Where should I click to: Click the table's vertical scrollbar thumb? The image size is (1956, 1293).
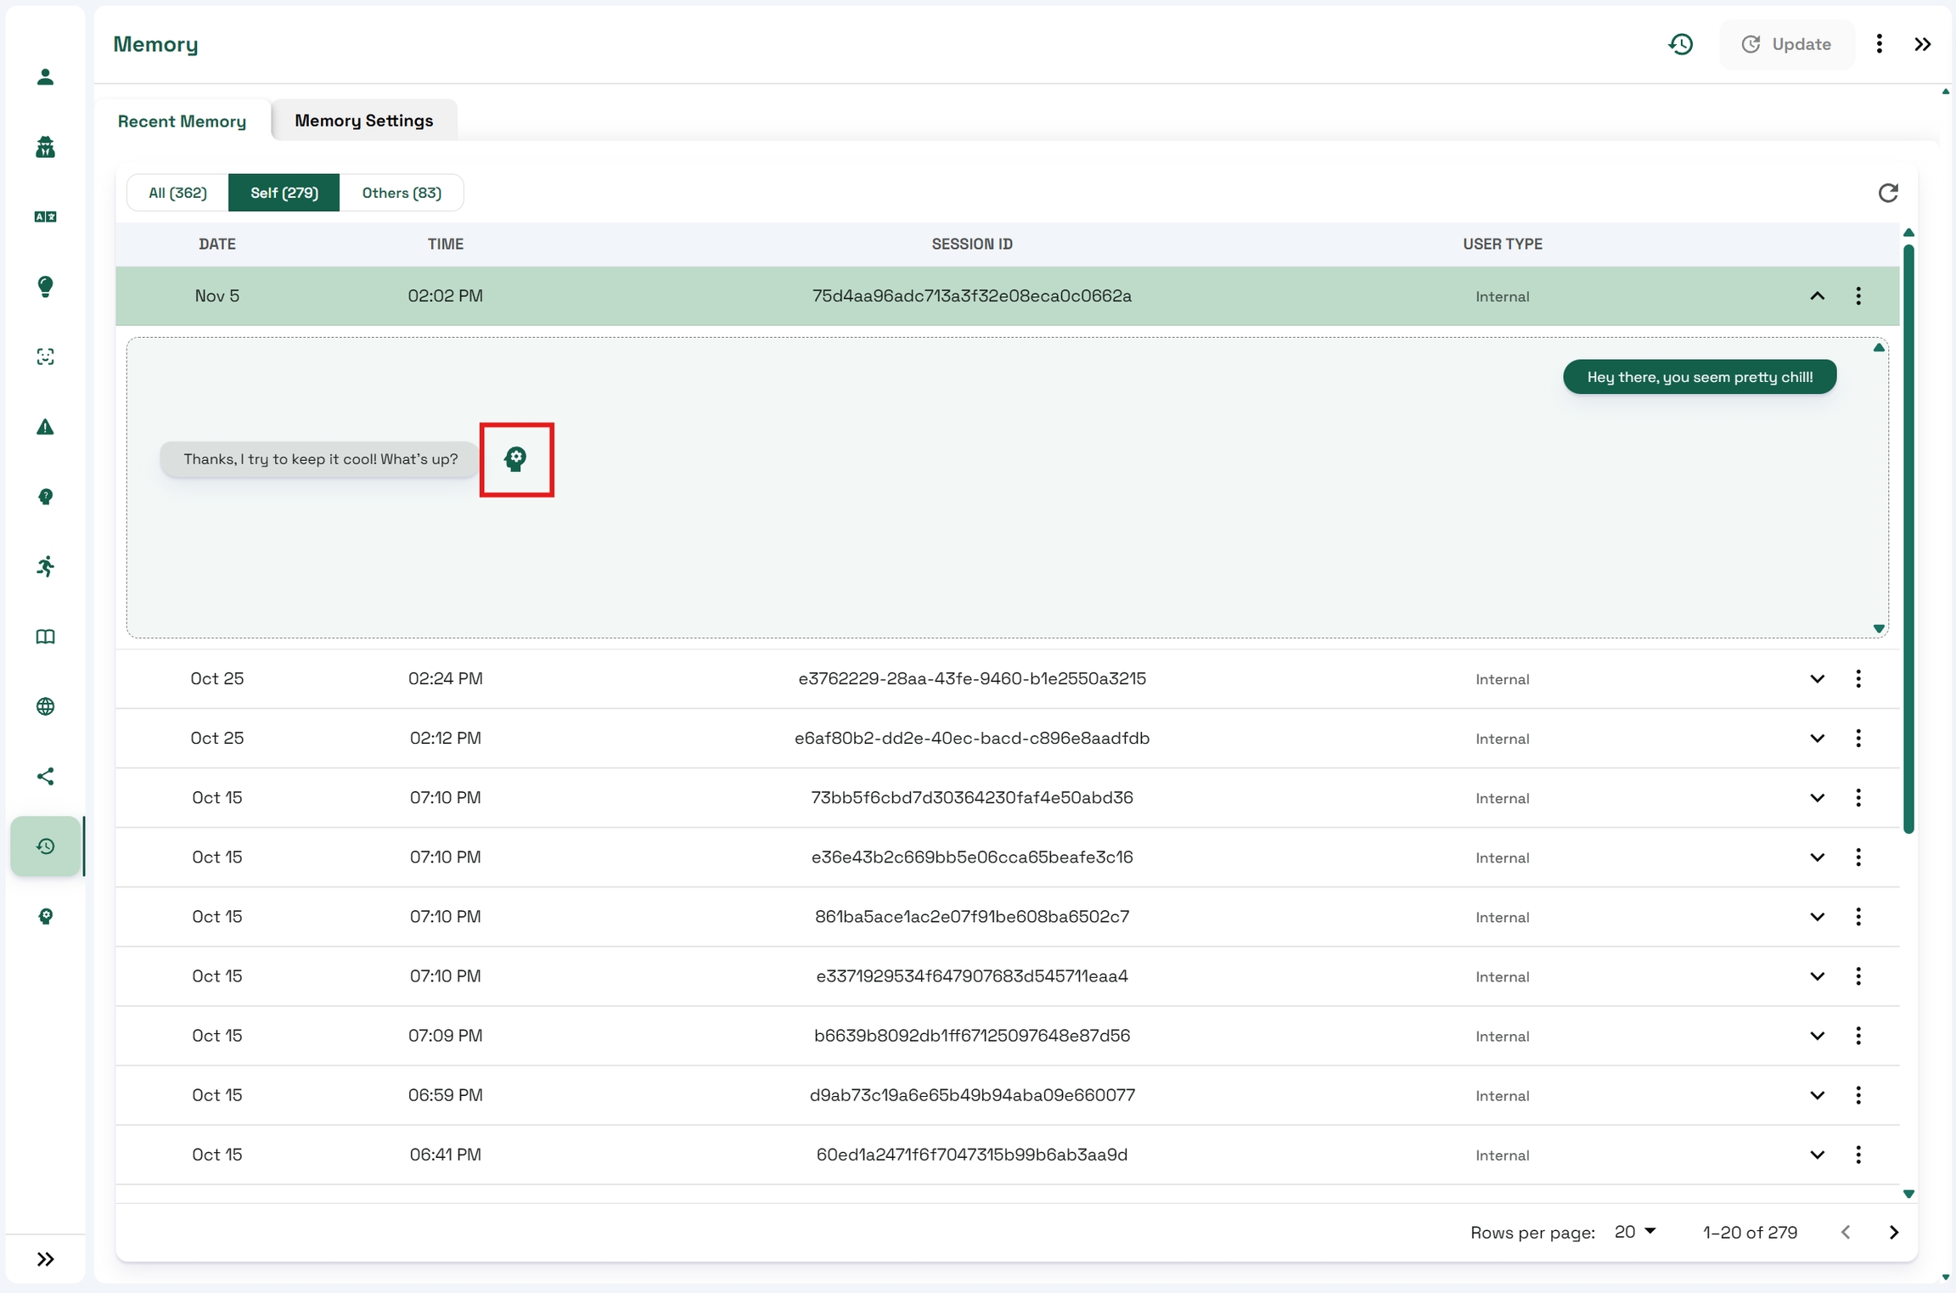[x=1908, y=539]
